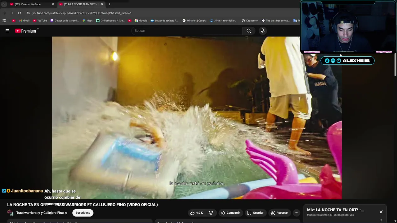Image resolution: width=397 pixels, height=223 pixels.
Task: Click the search magnifier button
Action: tap(249, 31)
